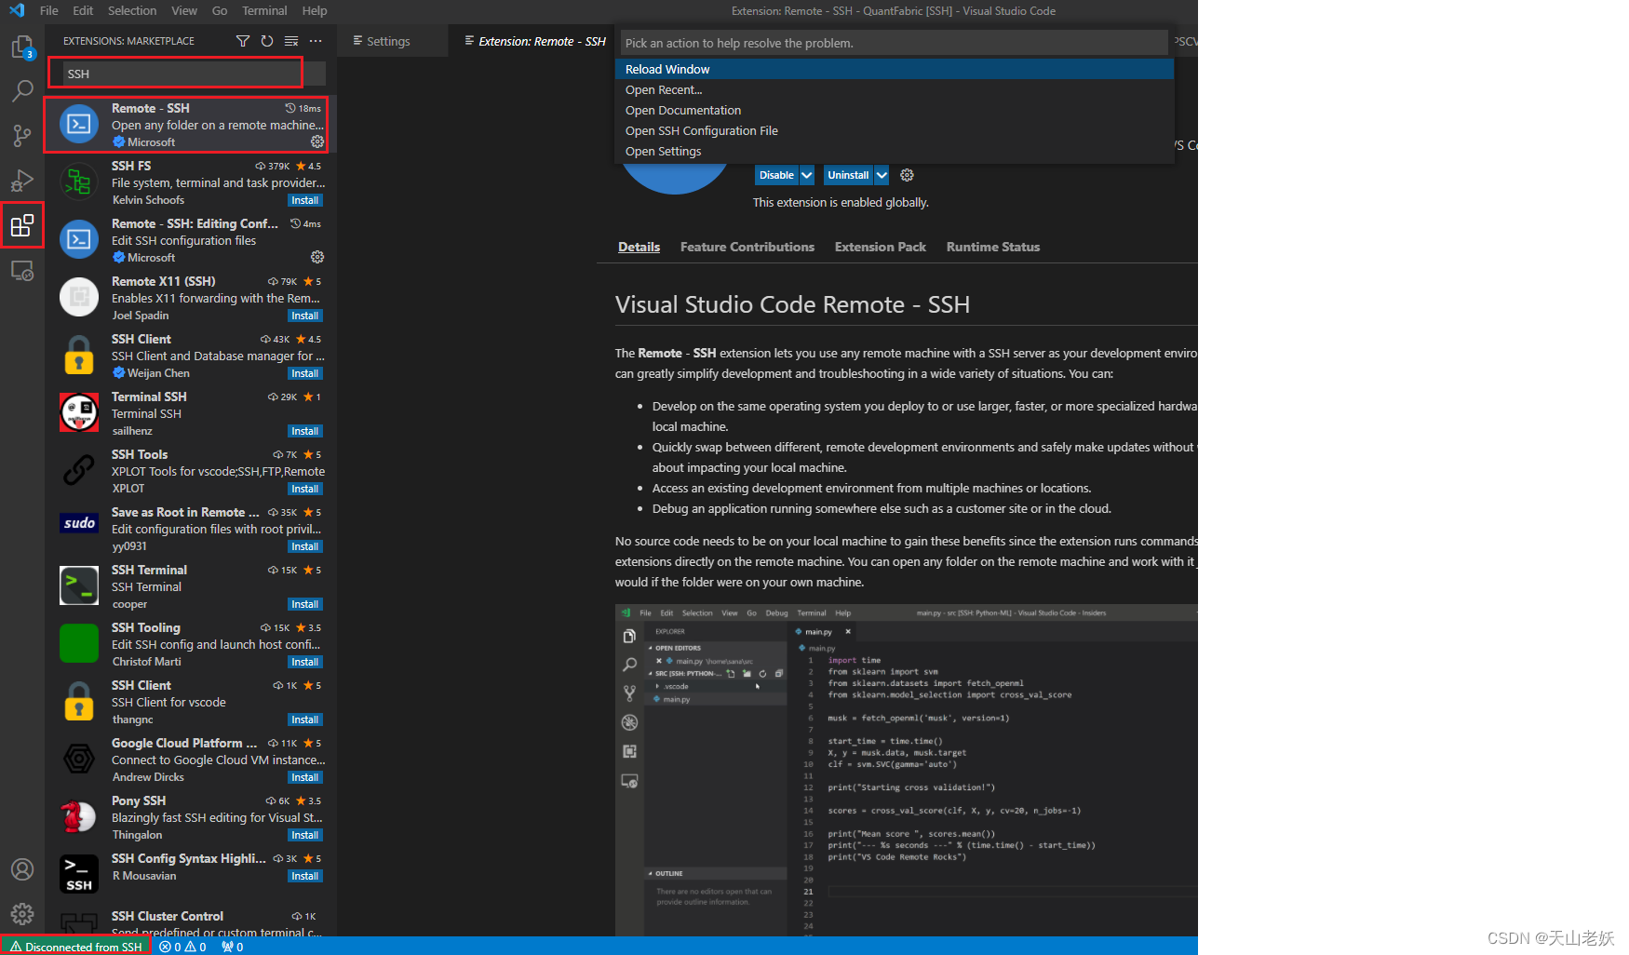Viewport: 1629px width, 955px height.
Task: Install the SSH Tooling extension
Action: 305,662
